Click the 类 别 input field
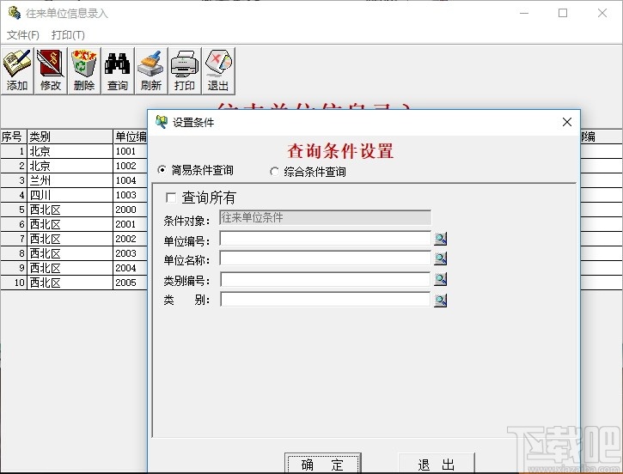This screenshot has height=474, width=623. point(325,300)
